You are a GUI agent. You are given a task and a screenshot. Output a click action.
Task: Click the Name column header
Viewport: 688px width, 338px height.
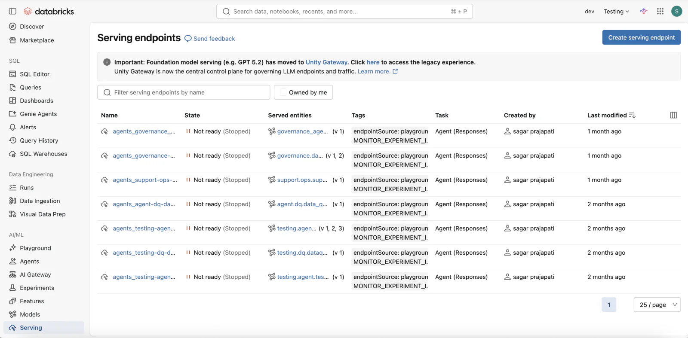click(109, 115)
